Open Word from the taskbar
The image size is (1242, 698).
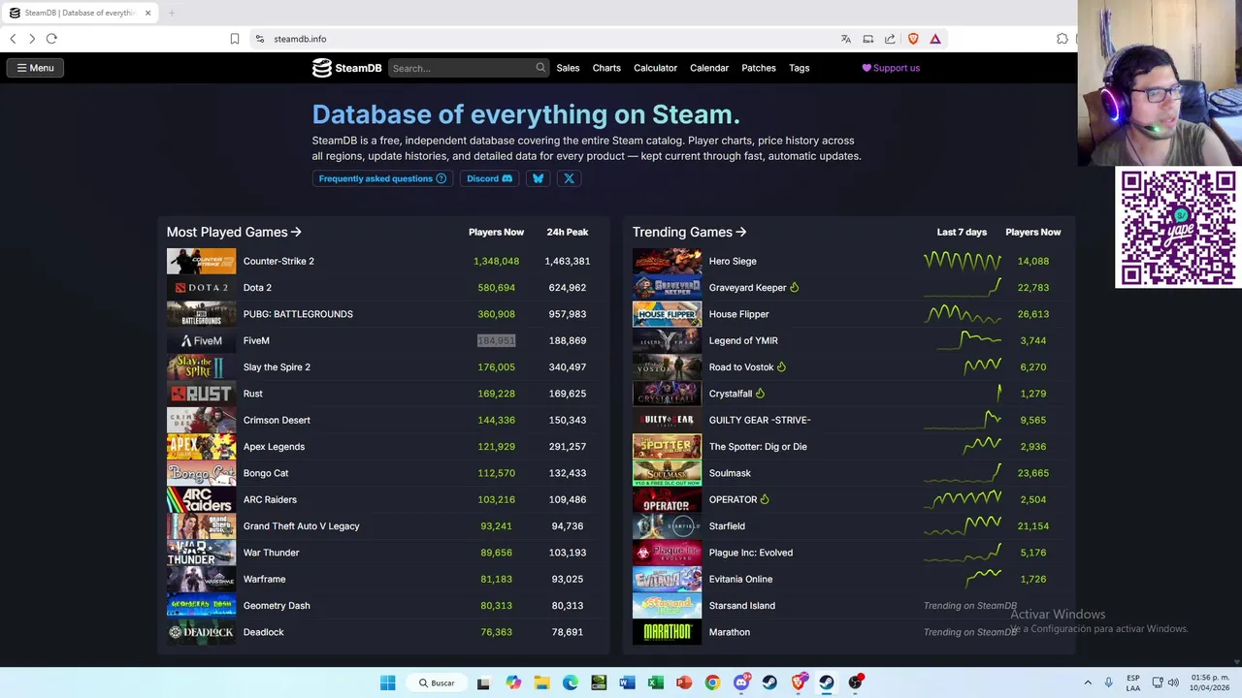pyautogui.click(x=627, y=682)
